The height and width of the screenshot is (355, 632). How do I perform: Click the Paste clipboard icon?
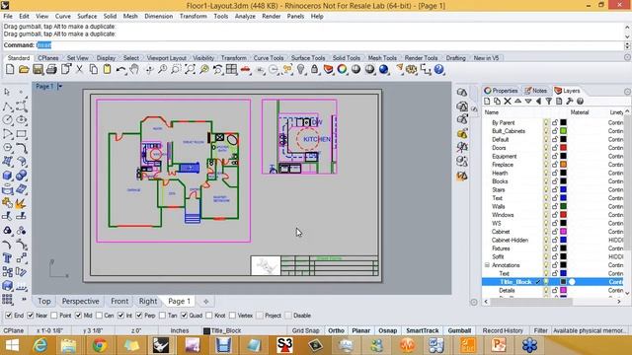[x=107, y=69]
